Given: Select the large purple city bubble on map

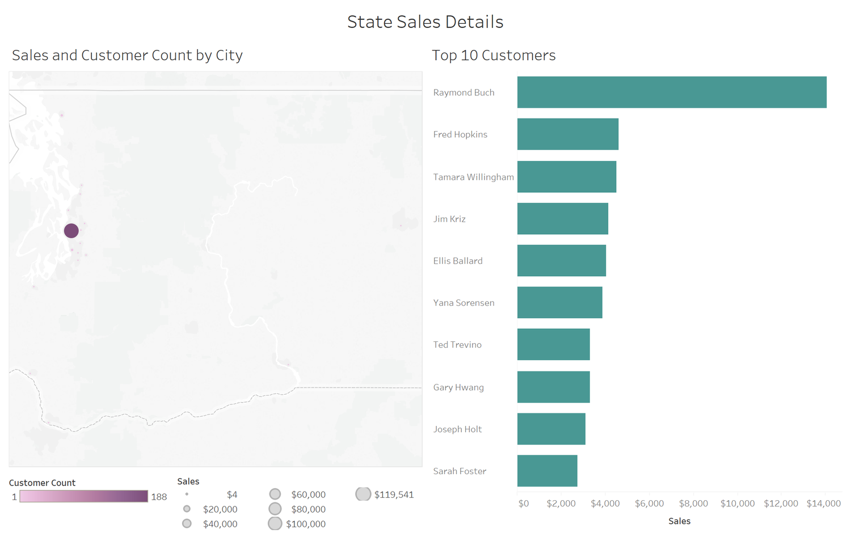Looking at the screenshot, I should pos(71,230).
